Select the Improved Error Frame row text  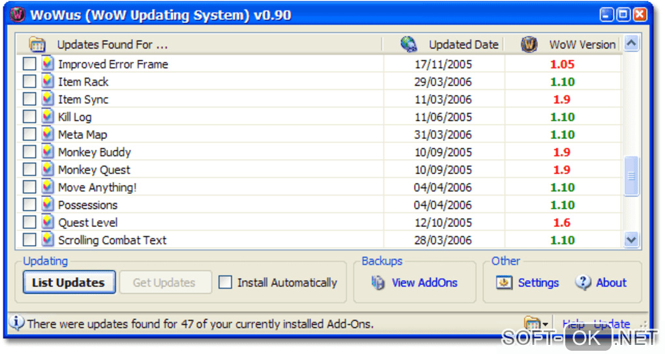[x=113, y=64]
